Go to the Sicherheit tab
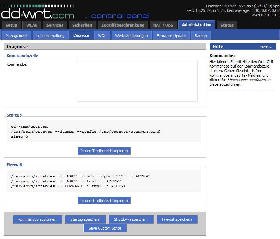Image resolution: width=280 pixels, height=239 pixels. [x=82, y=25]
